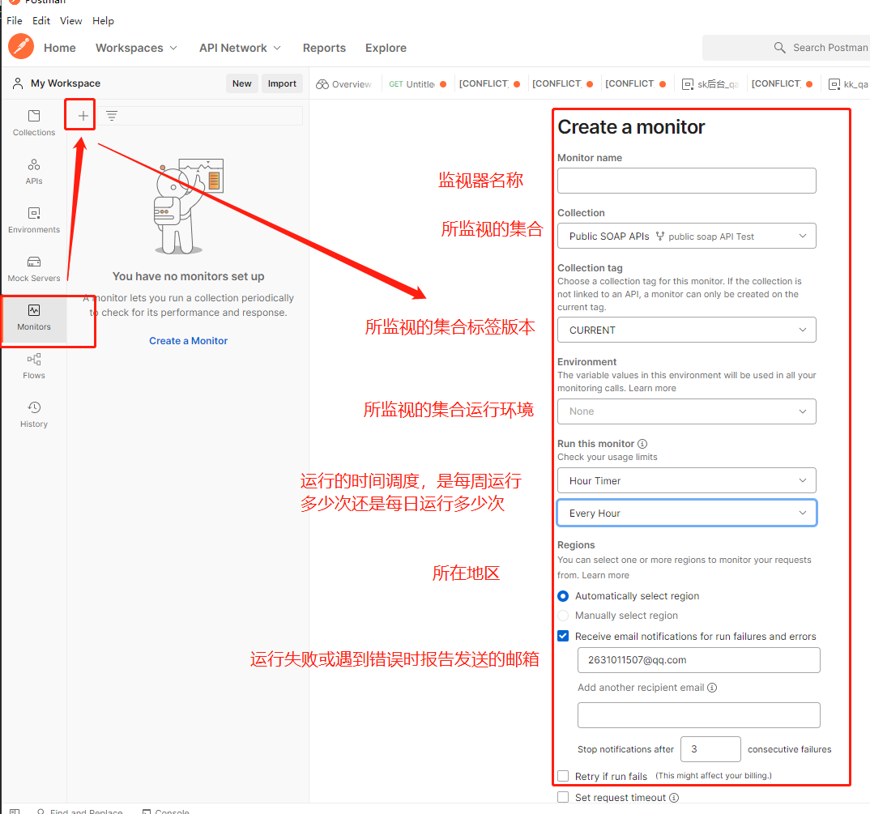Screen dimensions: 870x814
Task: Enable Retry if run fails checkbox
Action: coord(563,776)
